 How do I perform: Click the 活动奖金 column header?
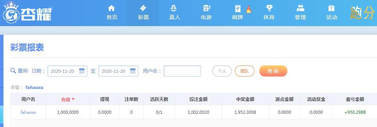tap(316, 99)
